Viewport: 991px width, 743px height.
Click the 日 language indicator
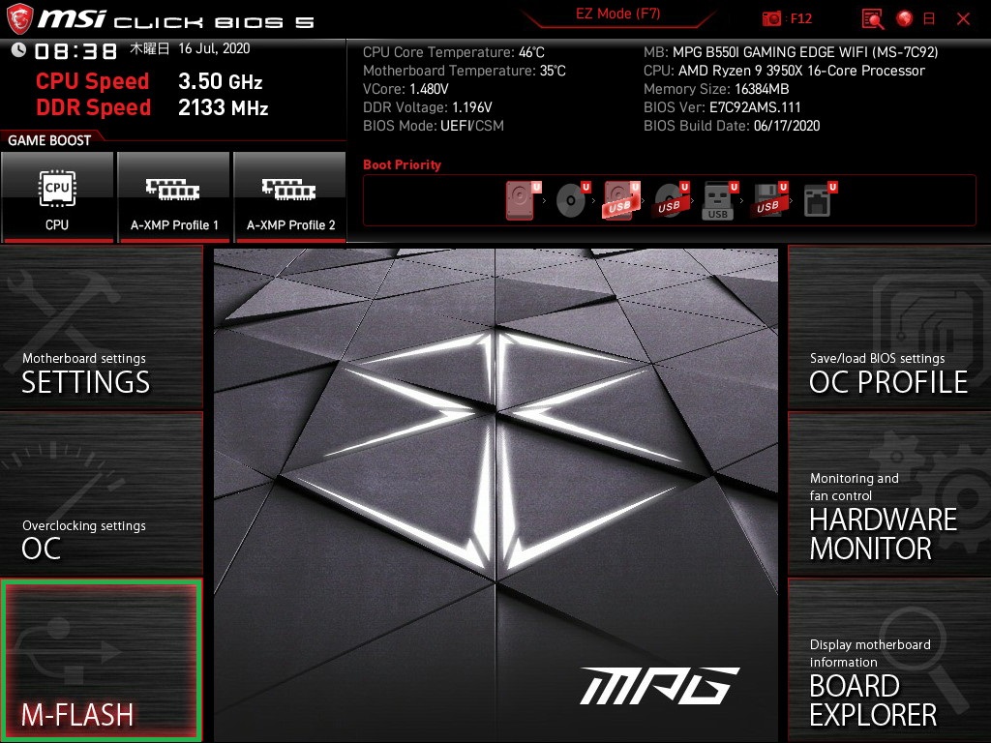click(x=929, y=19)
